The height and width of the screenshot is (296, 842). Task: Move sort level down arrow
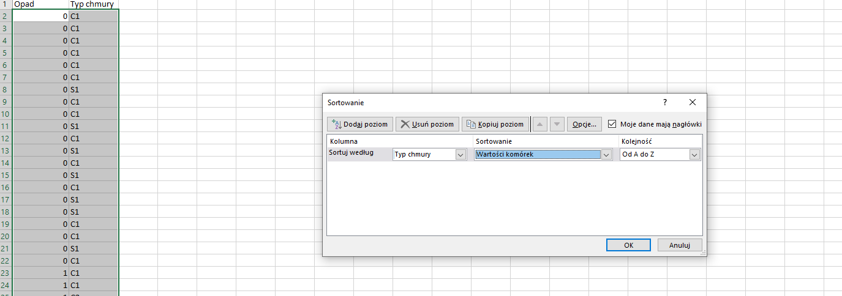(557, 124)
